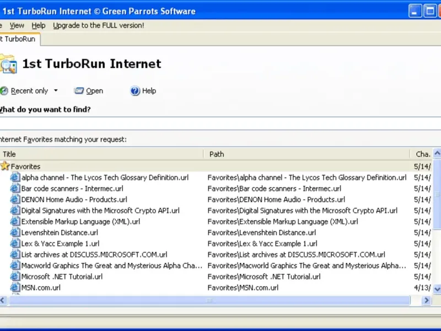Image resolution: width=441 pixels, height=331 pixels.
Task: Click the blue Help question mark icon
Action: click(x=135, y=90)
